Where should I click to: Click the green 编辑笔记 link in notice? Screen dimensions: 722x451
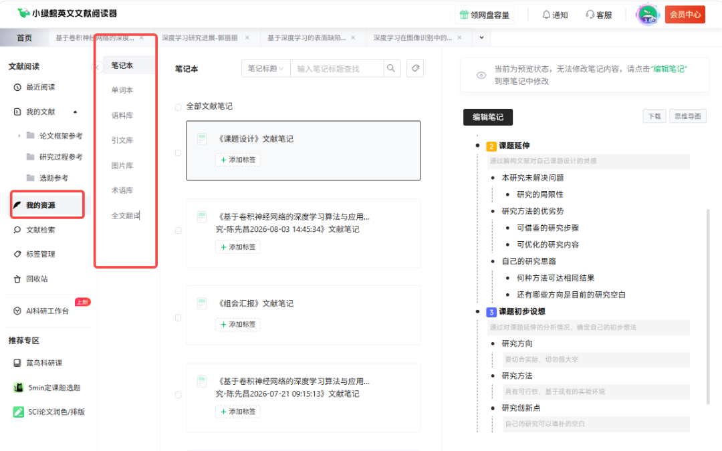pos(669,69)
